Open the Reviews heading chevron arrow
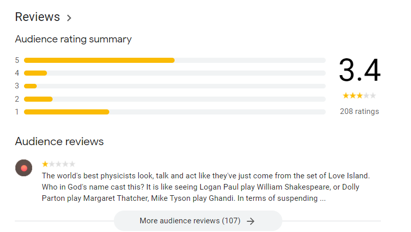The height and width of the screenshot is (232, 411). pos(69,18)
